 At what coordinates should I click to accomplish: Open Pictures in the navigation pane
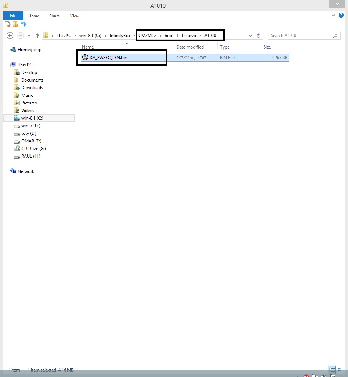point(29,103)
